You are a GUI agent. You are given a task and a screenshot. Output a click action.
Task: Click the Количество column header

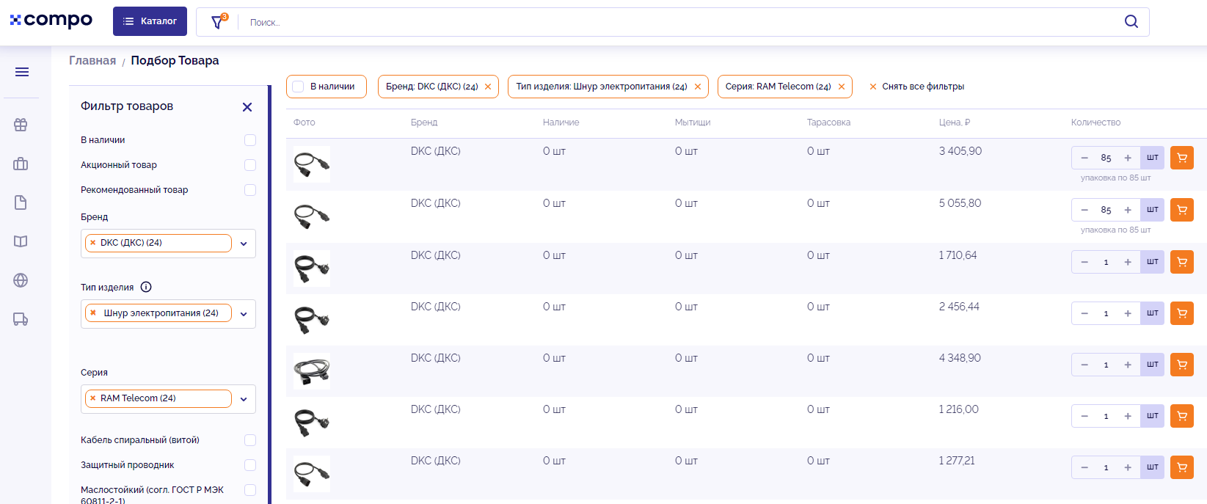pyautogui.click(x=1096, y=123)
